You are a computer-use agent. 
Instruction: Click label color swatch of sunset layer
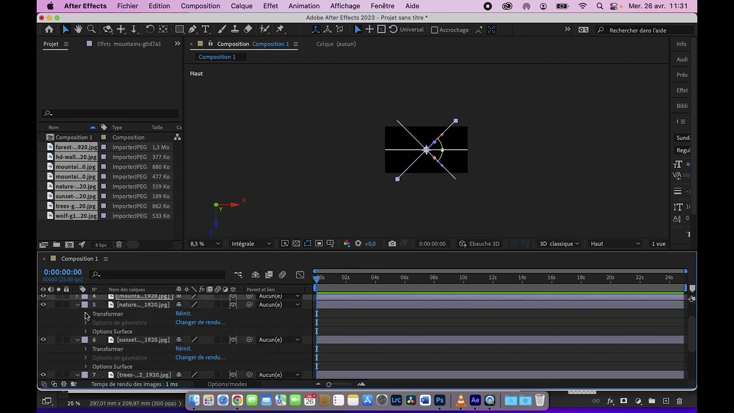(85, 340)
